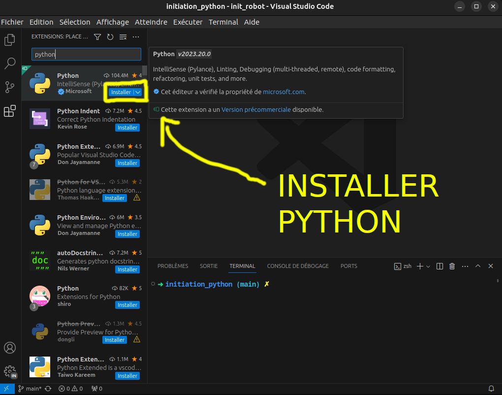Install the Python for VSCode extension
Image resolution: width=502 pixels, height=395 pixels.
[115, 198]
